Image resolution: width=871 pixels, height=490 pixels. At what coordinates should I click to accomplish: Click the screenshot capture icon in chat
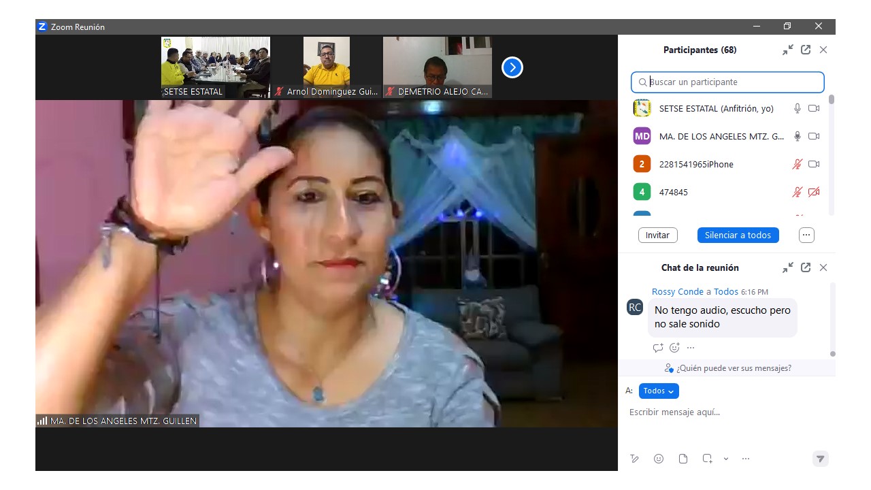(708, 459)
